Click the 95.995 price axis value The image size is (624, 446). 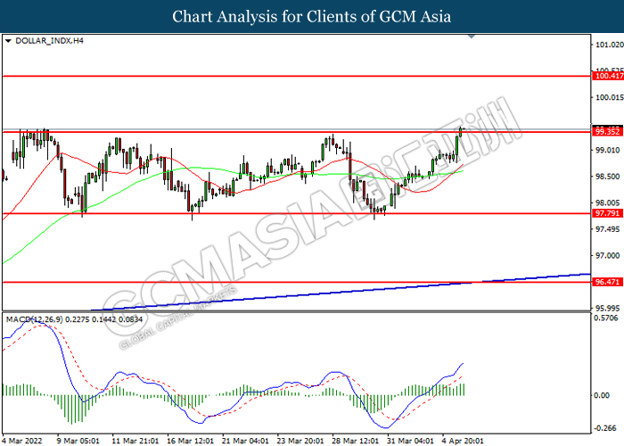(x=607, y=309)
